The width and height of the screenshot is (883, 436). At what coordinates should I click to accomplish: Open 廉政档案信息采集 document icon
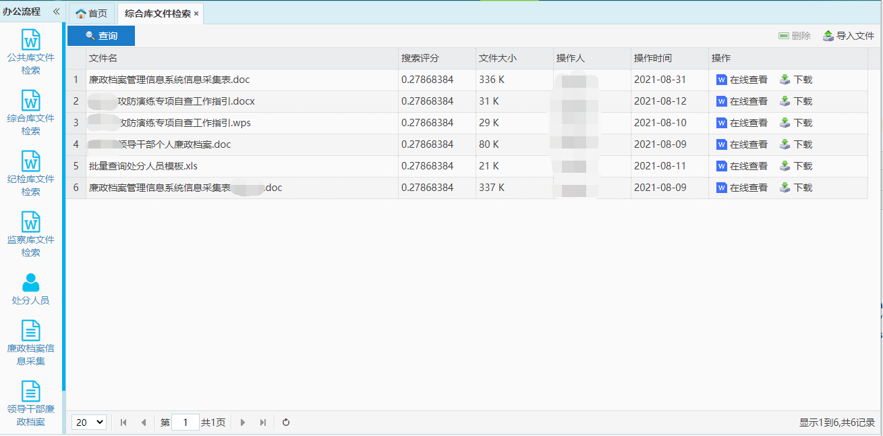(x=31, y=331)
